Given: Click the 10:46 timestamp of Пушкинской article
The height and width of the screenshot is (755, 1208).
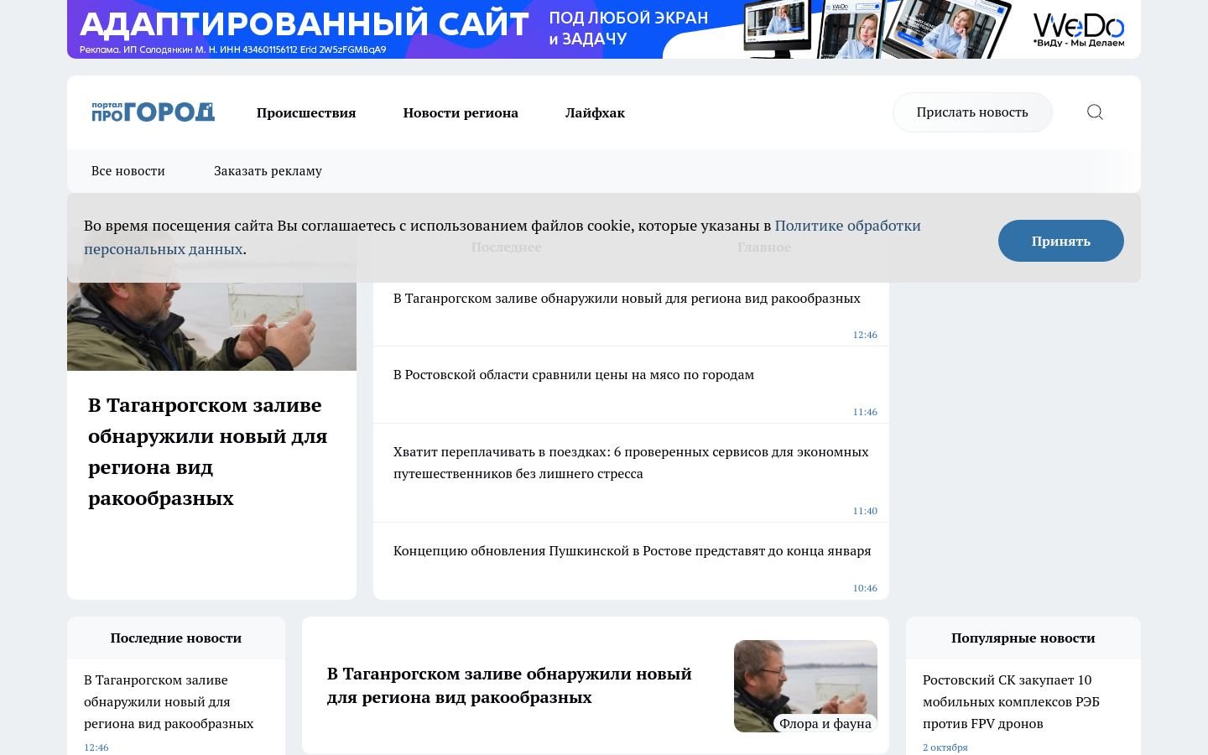Looking at the screenshot, I should (865, 588).
